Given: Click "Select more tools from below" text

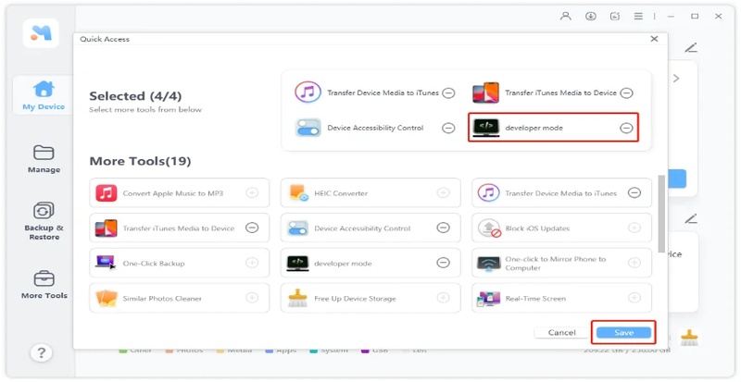Looking at the screenshot, I should tap(145, 109).
